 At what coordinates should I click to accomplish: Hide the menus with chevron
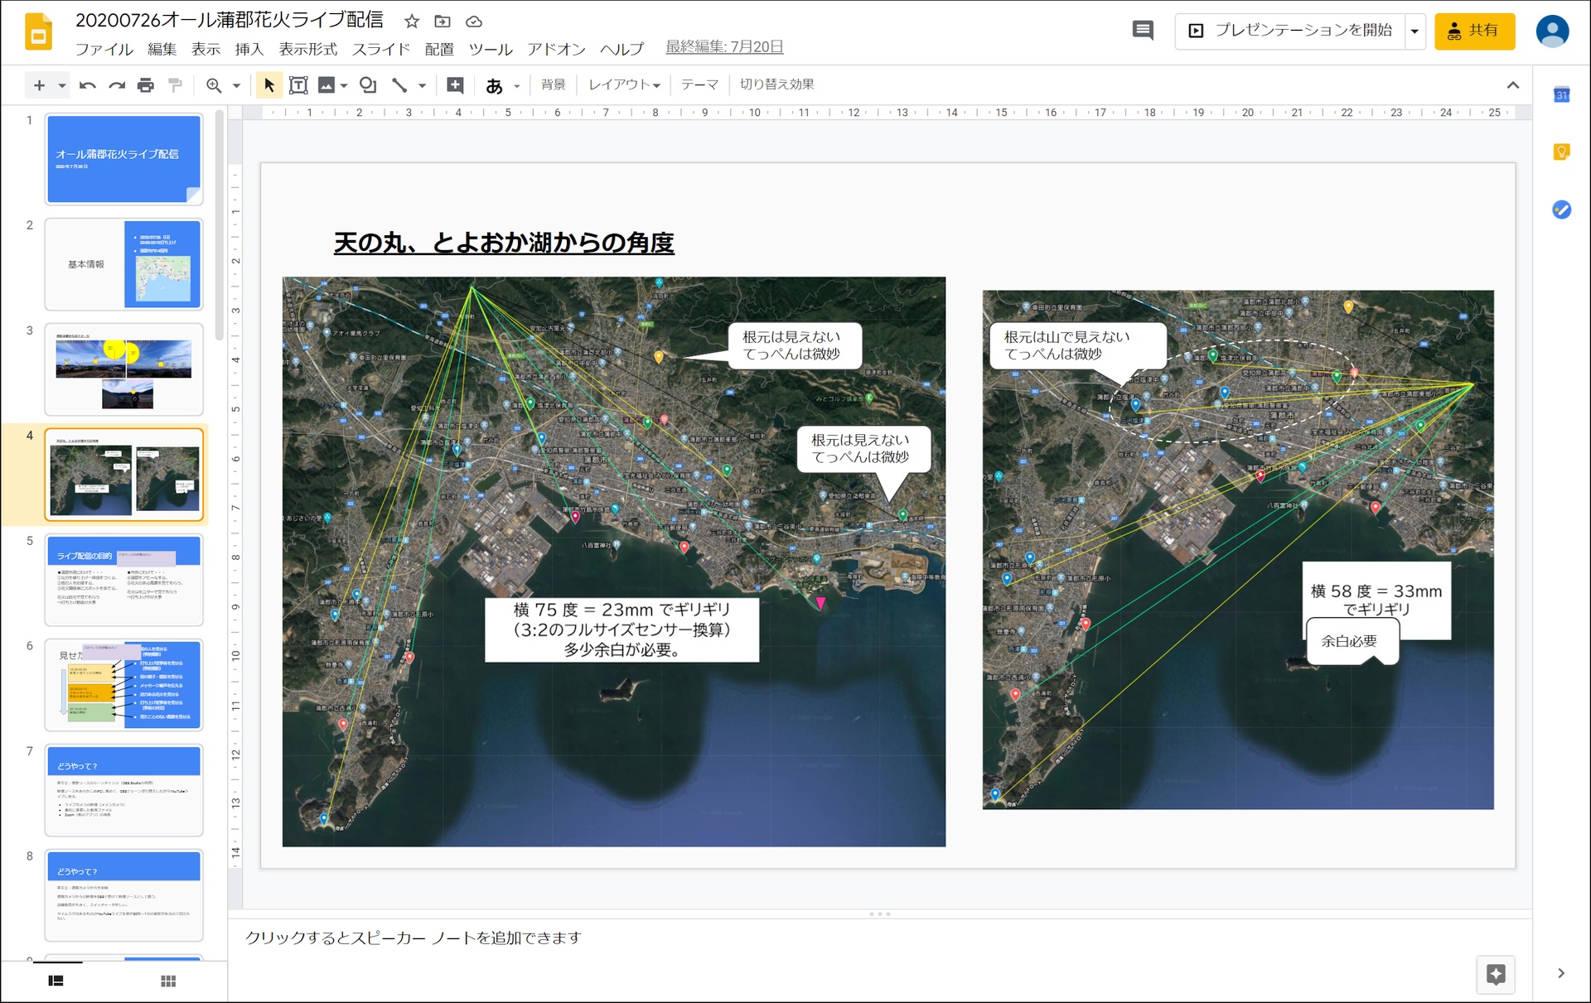coord(1512,85)
